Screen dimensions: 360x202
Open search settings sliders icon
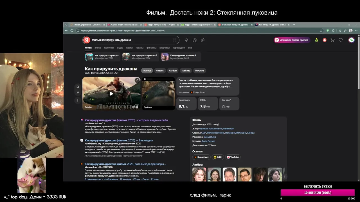(202, 40)
